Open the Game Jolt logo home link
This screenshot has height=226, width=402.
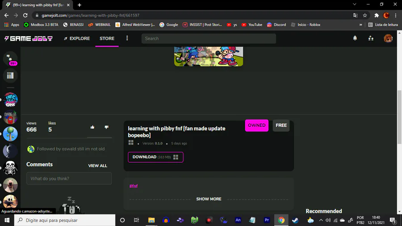29,38
